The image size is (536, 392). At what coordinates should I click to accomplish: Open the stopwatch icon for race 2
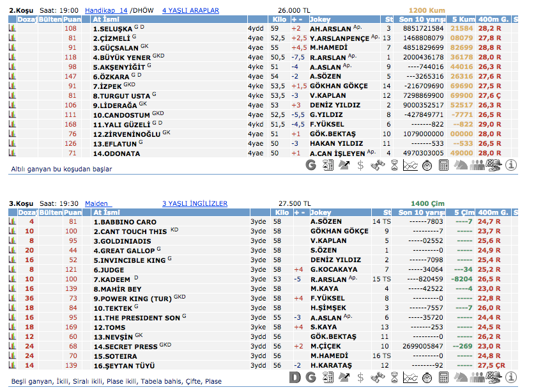point(427,165)
